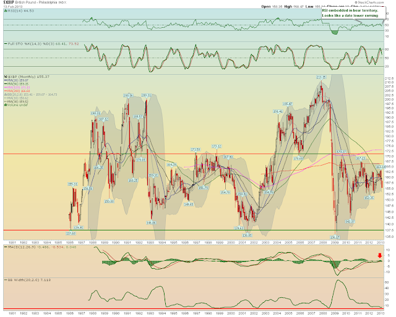396x317 pixels.
Task: Click the 154.78 price label
Action: pos(225,192)
